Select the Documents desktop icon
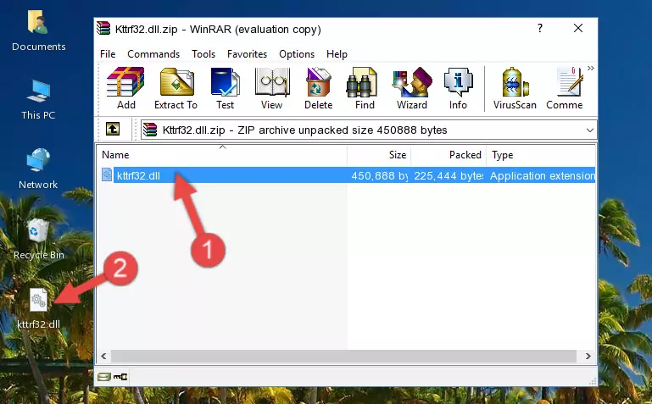This screenshot has height=404, width=652. coord(38,30)
